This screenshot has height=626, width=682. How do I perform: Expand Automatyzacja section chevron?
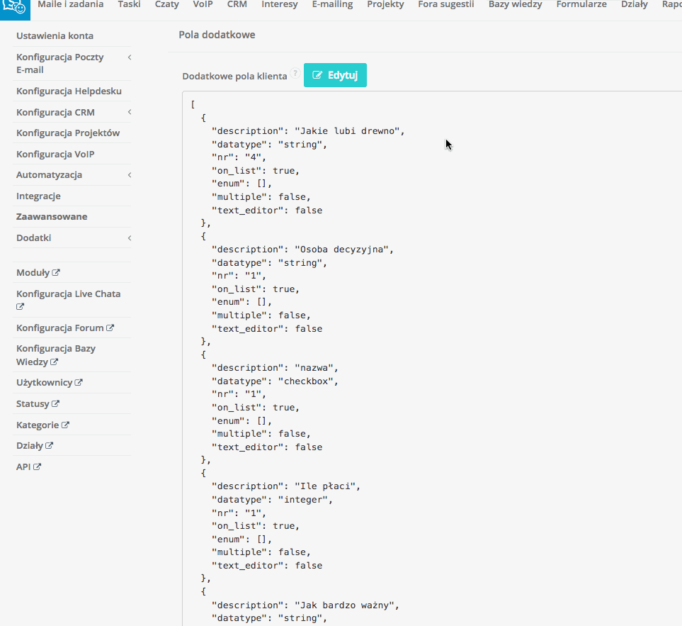[x=130, y=175]
